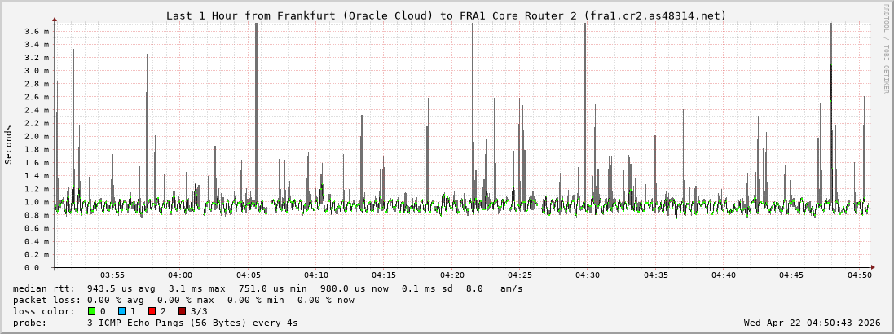Viewport: 894px width, 334px height.
Task: Click the 04:30 time axis label
Action: coord(588,275)
